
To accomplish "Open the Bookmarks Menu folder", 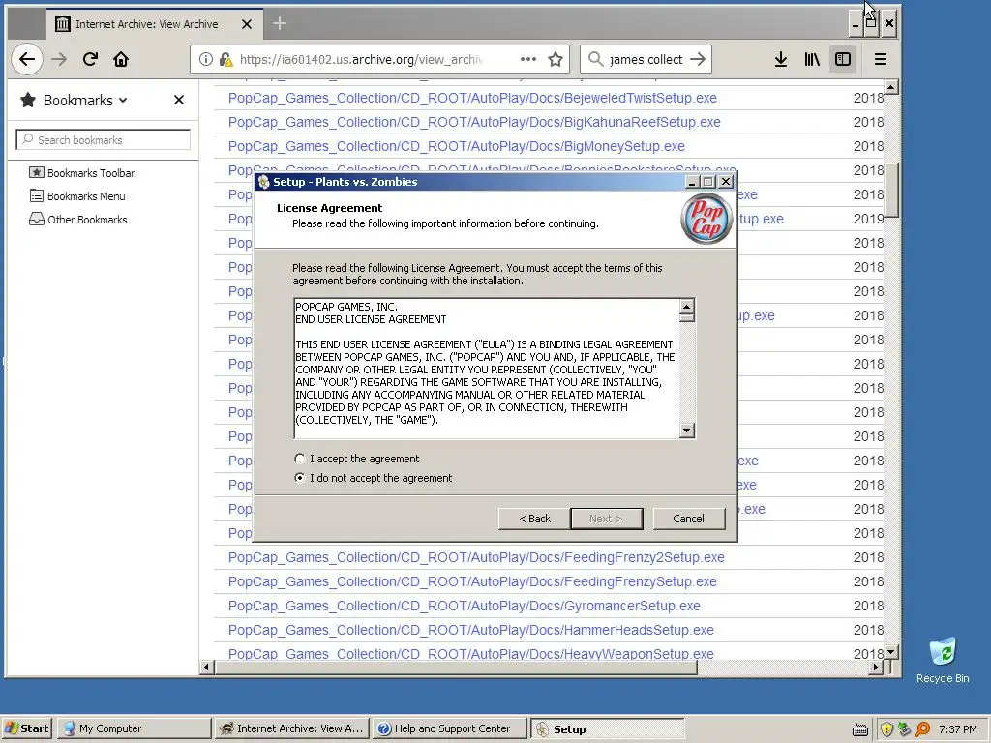I will tap(77, 196).
